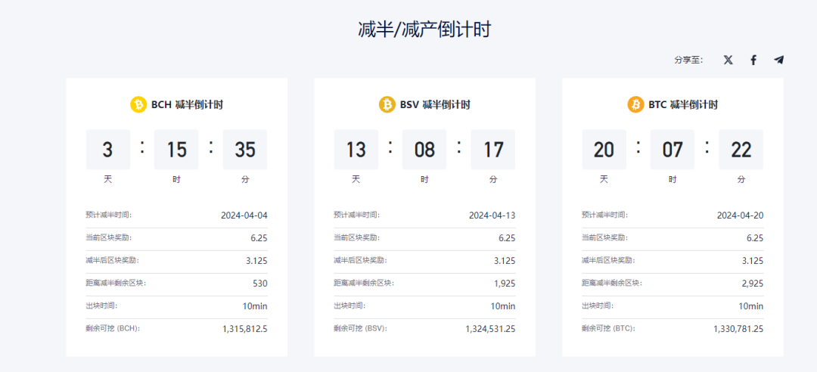Click the BCH hours counter showing 15
The image size is (817, 372).
(x=176, y=150)
